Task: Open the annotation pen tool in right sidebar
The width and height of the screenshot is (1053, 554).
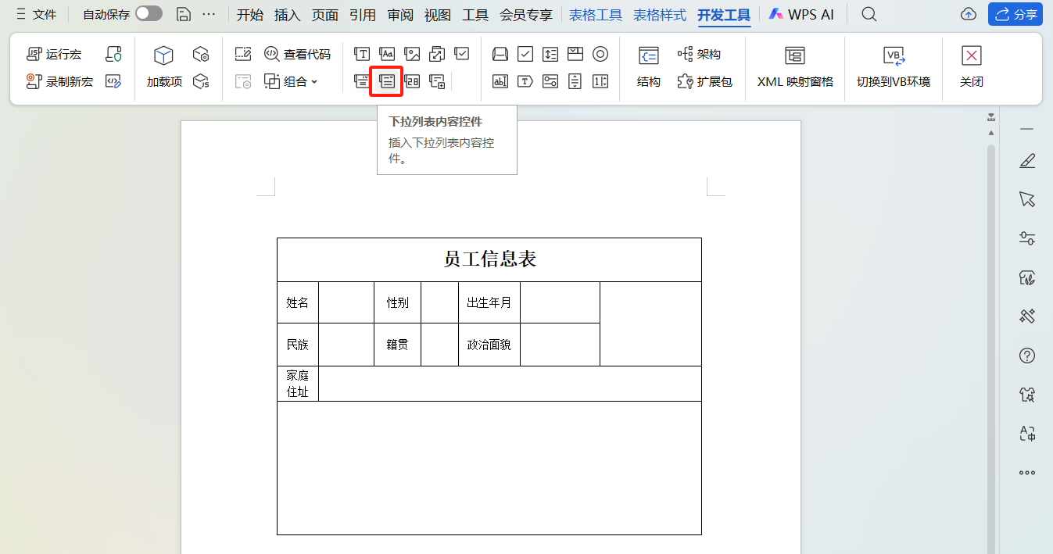Action: click(x=1028, y=160)
